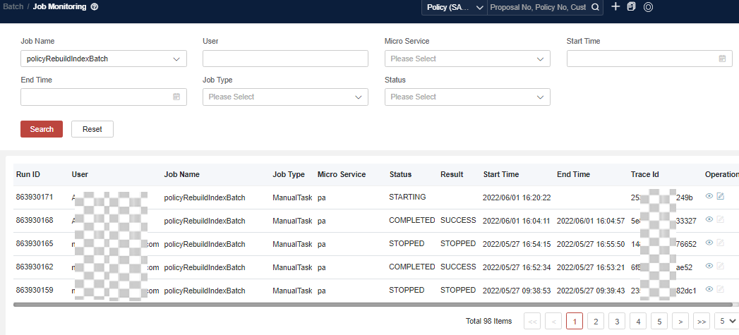Click the Reset button
This screenshot has width=739, height=335.
tap(92, 129)
